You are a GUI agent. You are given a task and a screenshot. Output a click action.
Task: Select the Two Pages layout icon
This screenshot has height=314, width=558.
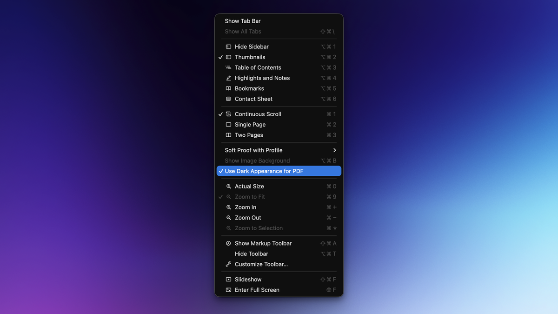coord(228,135)
